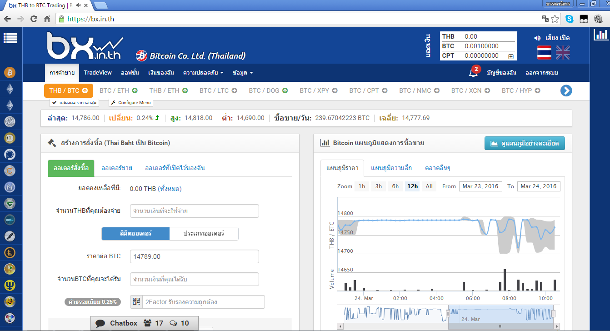Click the 2Factor QR code icon
Image resolution: width=610 pixels, height=331 pixels.
click(136, 301)
